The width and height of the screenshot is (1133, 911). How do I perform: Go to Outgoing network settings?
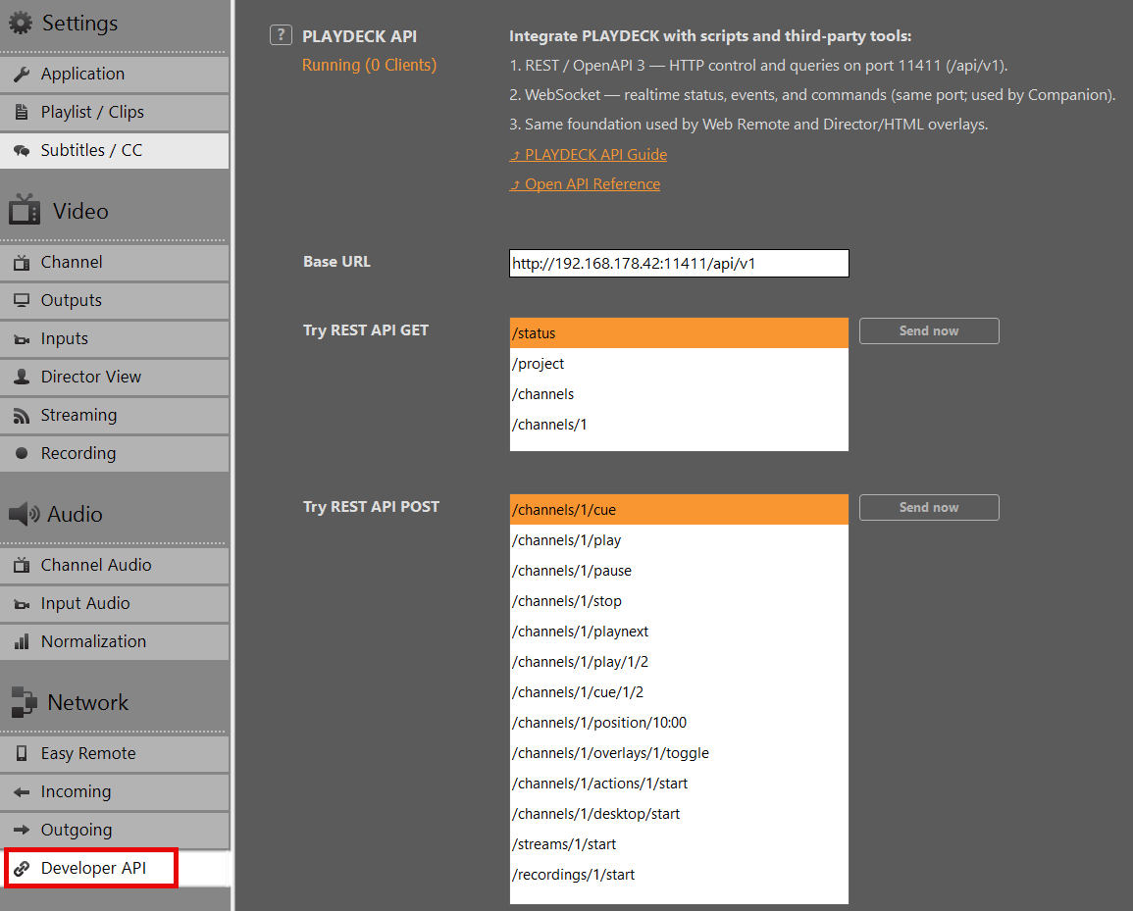point(114,830)
